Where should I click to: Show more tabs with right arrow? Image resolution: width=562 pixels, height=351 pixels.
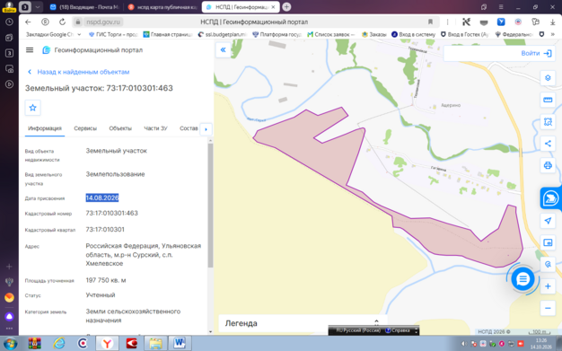pos(206,129)
